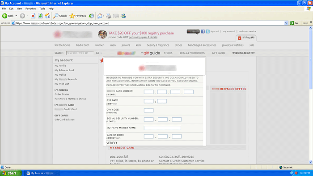Viewport: 313px width, 176px height.
Task: Click the Twitter icon in header
Action: click(207, 31)
